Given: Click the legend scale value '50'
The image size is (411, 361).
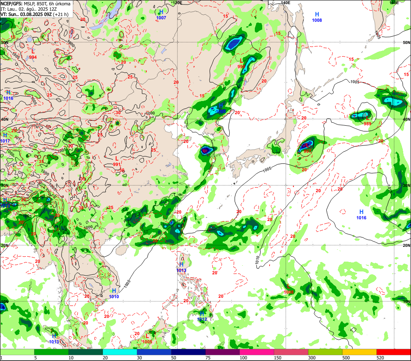Looking at the screenshot, I should tap(174, 358).
